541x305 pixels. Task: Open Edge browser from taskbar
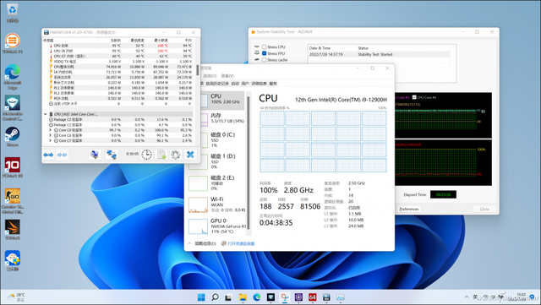point(257,297)
